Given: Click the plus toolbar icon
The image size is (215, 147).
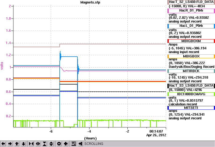Looking at the screenshot, I should (66, 144).
